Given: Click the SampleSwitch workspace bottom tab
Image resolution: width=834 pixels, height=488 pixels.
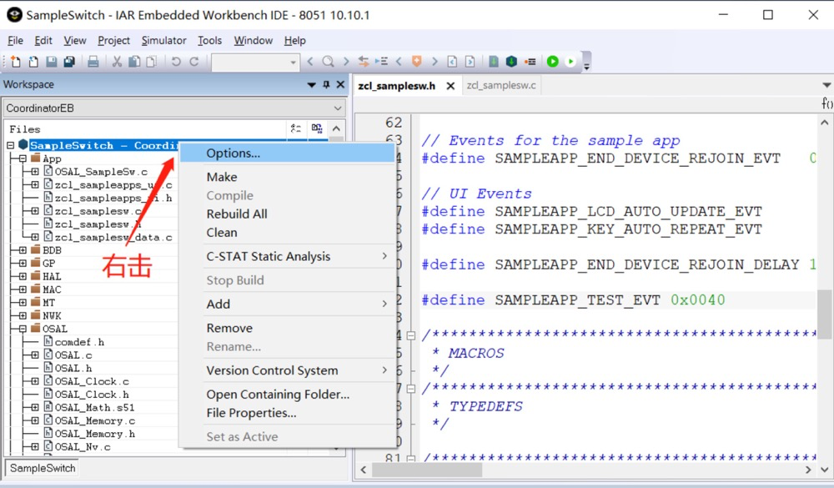Looking at the screenshot, I should point(43,468).
